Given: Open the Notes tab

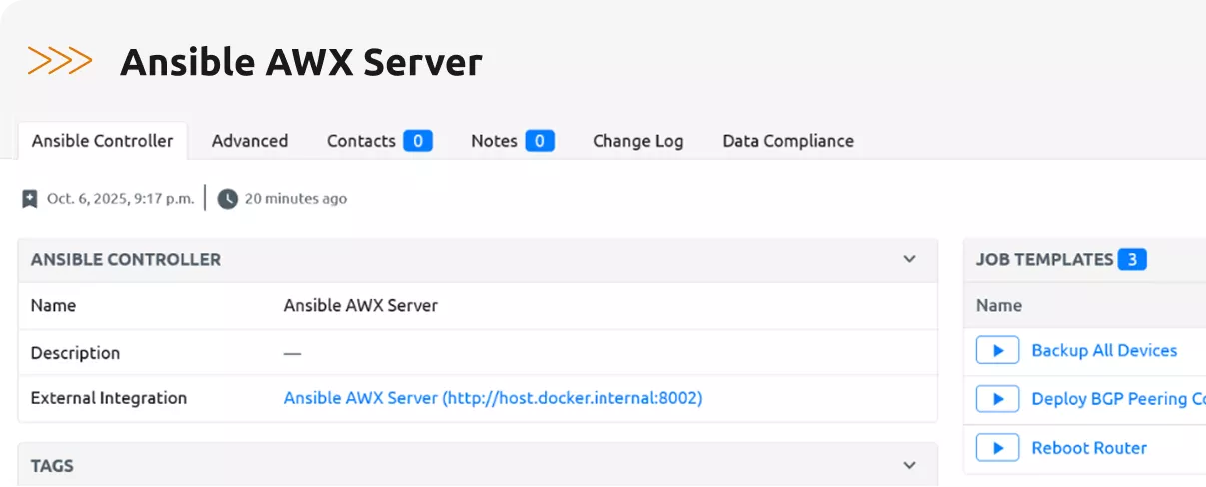Looking at the screenshot, I should coord(512,141).
